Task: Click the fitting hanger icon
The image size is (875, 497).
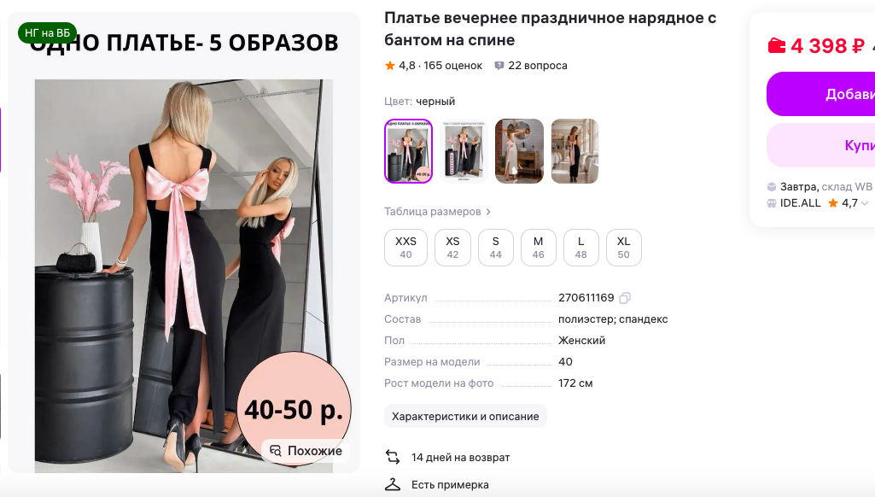Action: (x=393, y=484)
